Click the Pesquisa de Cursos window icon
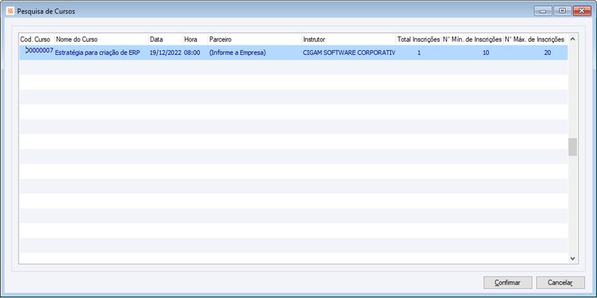This screenshot has width=597, height=298. [10, 11]
